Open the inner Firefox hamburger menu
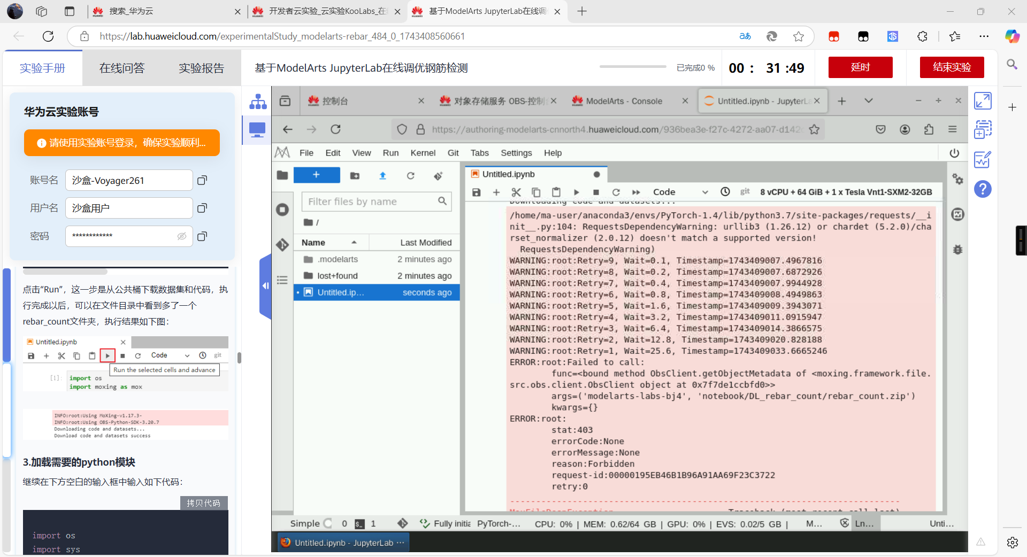 pos(952,129)
